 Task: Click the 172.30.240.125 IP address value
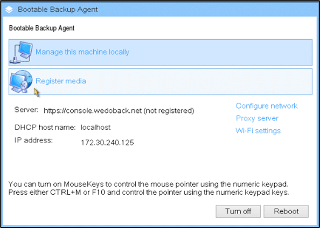click(x=107, y=142)
